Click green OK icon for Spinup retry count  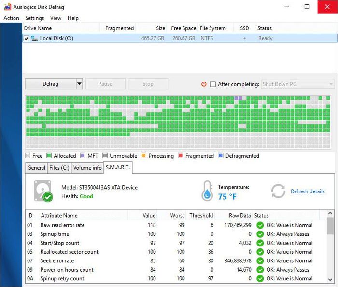tap(260, 279)
